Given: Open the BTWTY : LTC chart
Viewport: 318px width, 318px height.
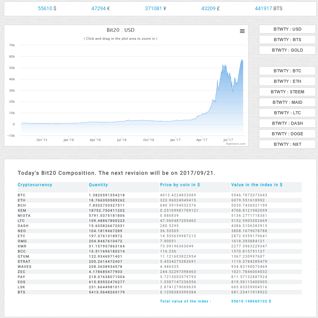Looking at the screenshot, I should click(287, 113).
